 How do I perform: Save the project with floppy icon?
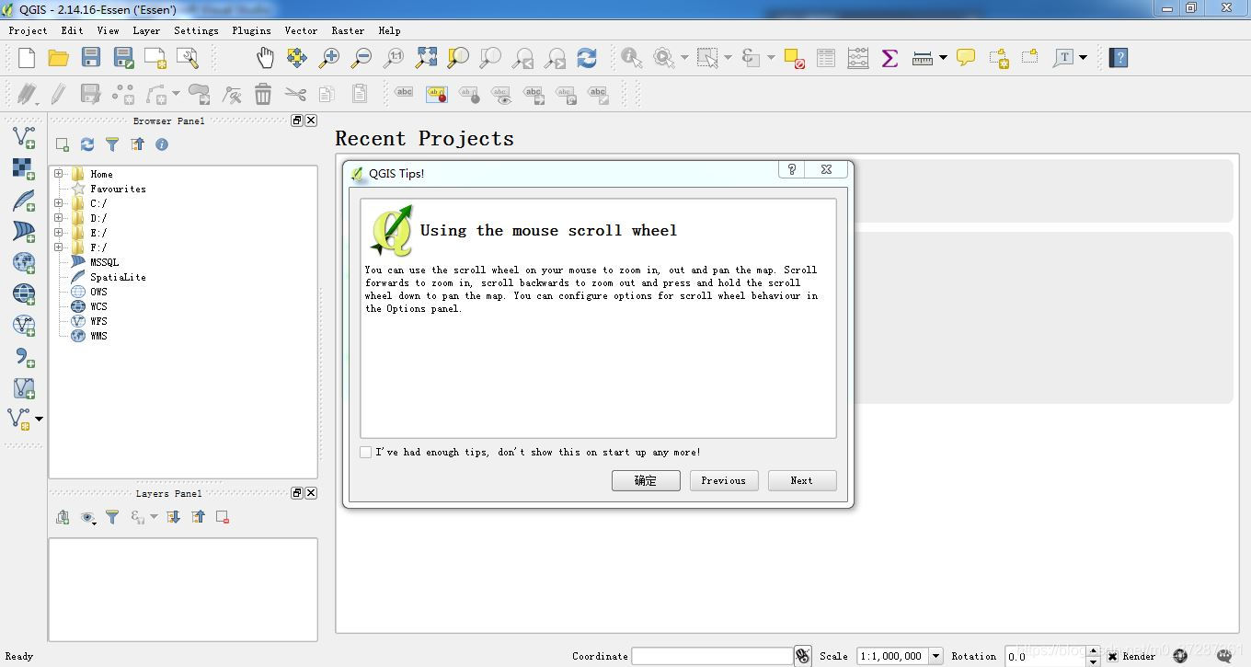point(90,58)
